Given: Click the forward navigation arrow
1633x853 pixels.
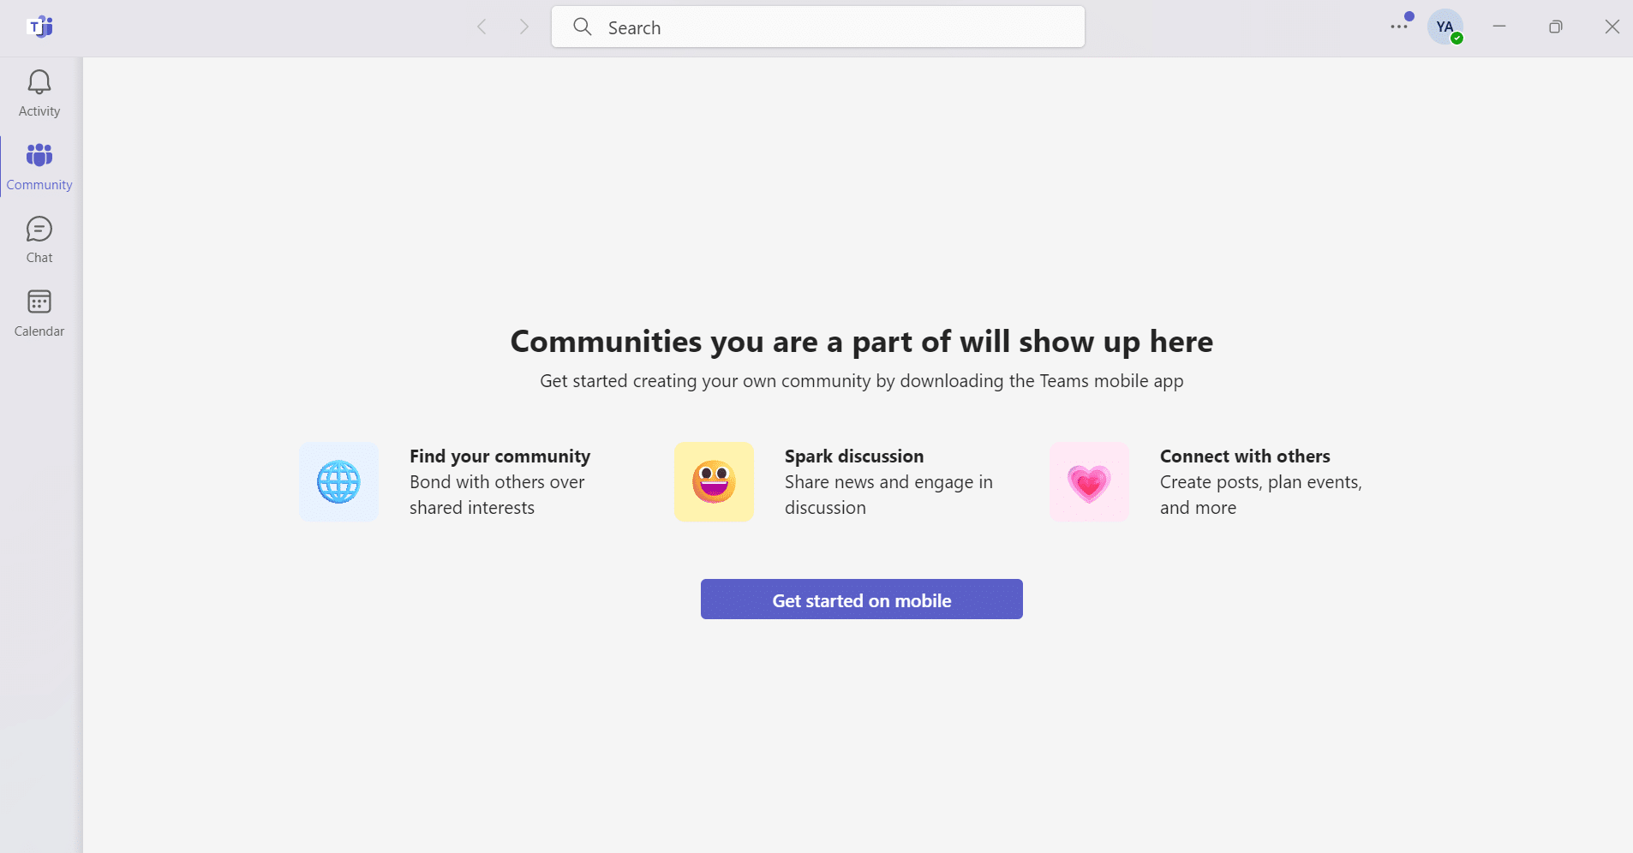Looking at the screenshot, I should [524, 27].
